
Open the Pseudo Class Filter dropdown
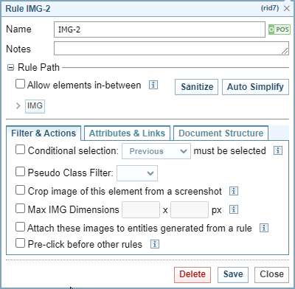137,173
